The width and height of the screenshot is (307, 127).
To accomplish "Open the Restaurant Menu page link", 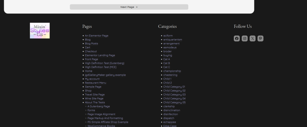I will (x=95, y=83).
